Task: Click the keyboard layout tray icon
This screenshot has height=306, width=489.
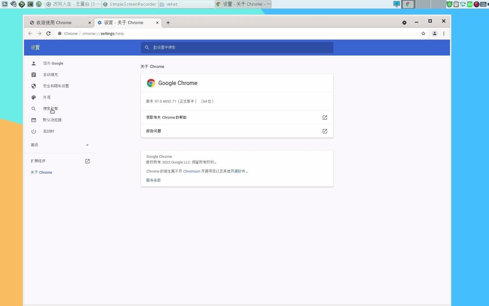Action: (x=484, y=4)
